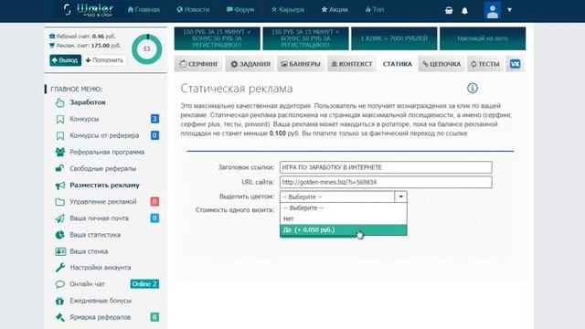Open Акции in top navigation
Screen dimensions: 585x329
click(x=335, y=10)
